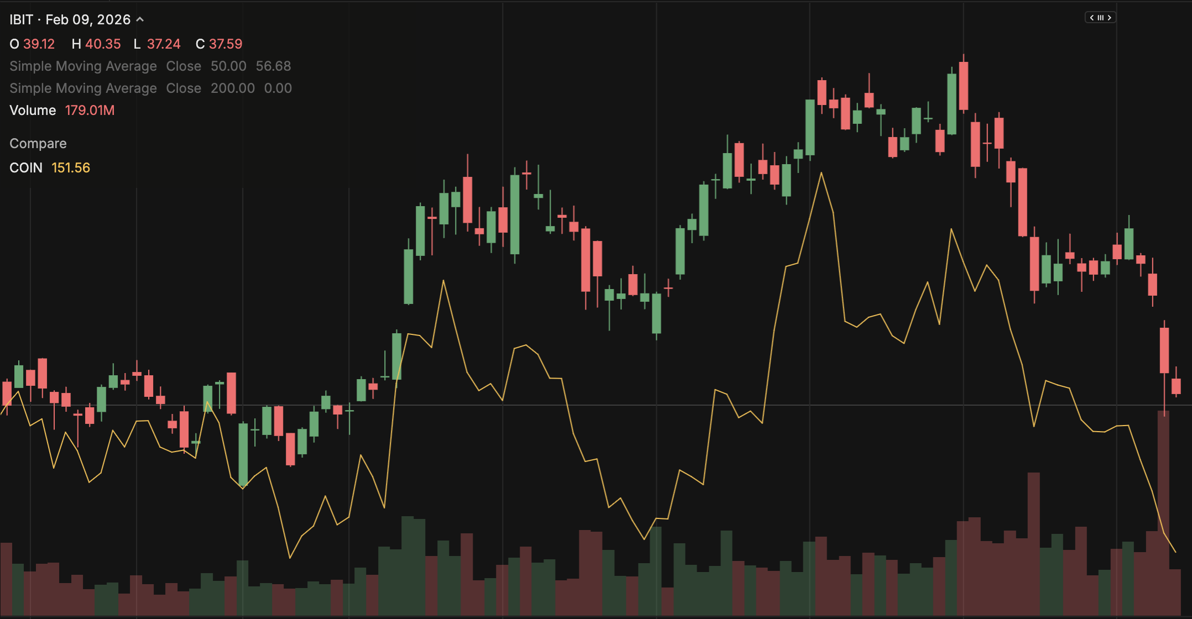This screenshot has width=1192, height=619.
Task: Click the right arrow of the chart pan handle
Action: pyautogui.click(x=1109, y=18)
